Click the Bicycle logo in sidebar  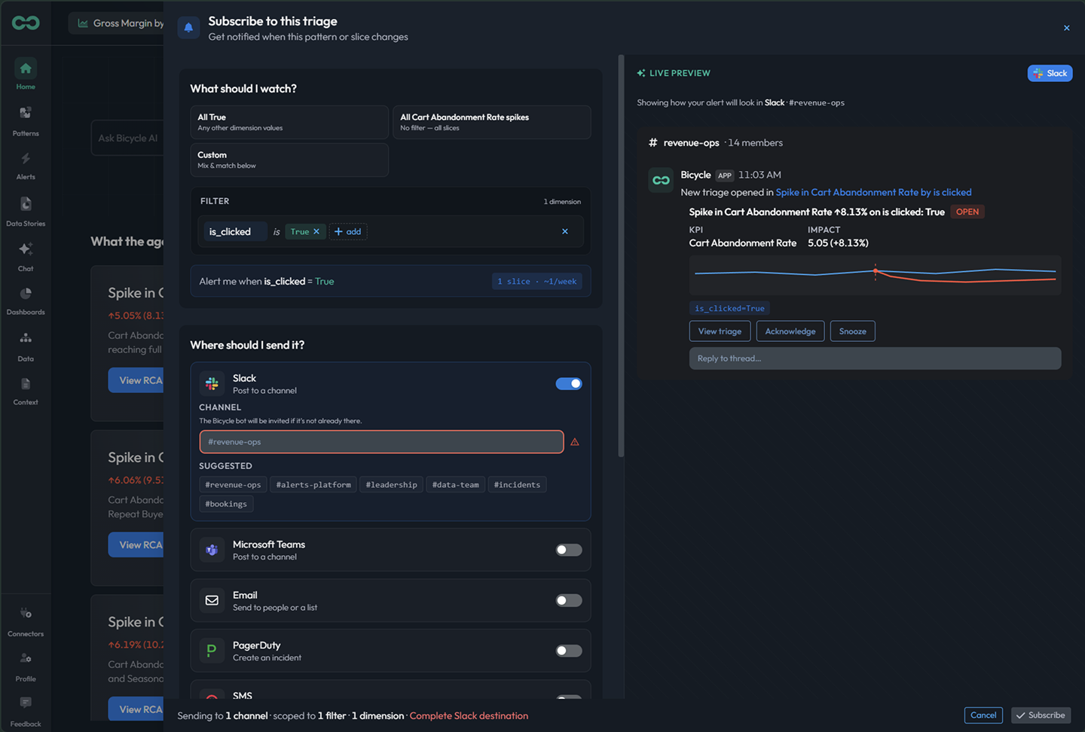point(26,23)
